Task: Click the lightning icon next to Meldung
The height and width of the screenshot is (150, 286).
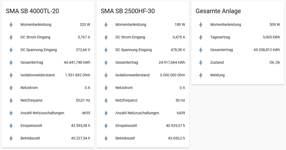Action: pyautogui.click(x=201, y=75)
